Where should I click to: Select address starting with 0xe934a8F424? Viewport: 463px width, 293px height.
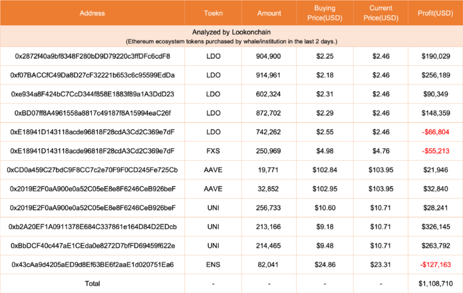point(92,94)
